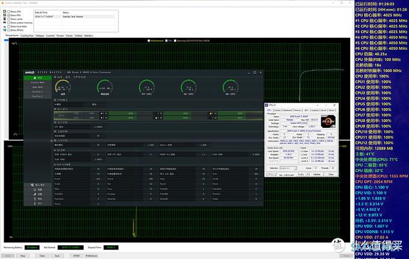Image resolution: width=409 pixels, height=259 pixels.
Task: Click the disk icon beside Stress local disks
Action: (x=5, y=26)
